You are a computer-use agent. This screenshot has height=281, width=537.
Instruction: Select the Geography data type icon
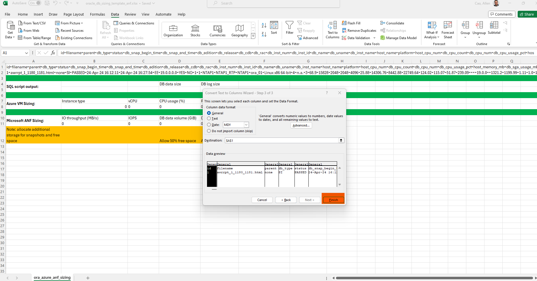coord(239,28)
